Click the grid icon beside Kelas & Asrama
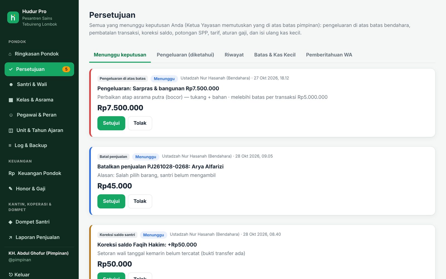The height and width of the screenshot is (279, 446). 11,100
